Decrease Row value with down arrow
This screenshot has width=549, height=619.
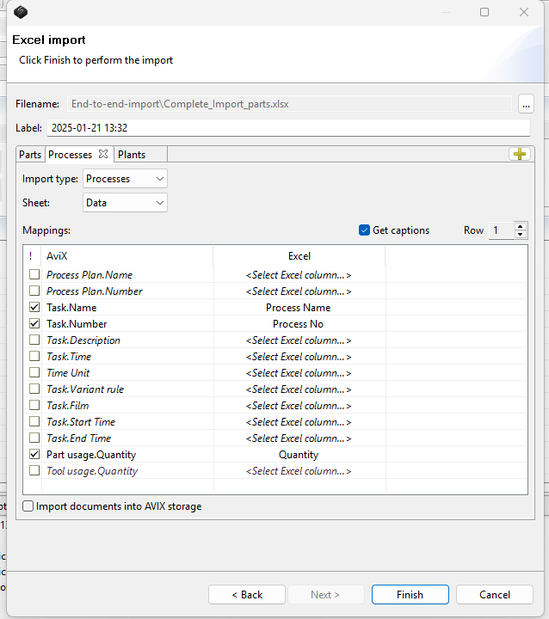520,235
